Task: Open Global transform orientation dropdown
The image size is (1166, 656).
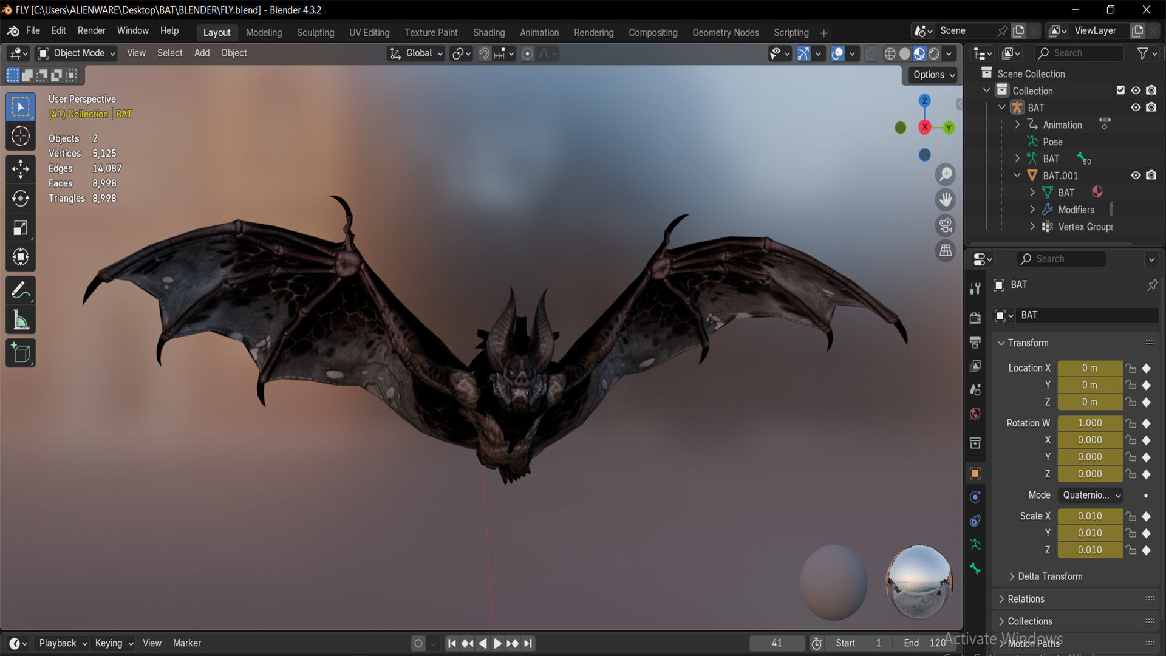Action: [x=416, y=53]
